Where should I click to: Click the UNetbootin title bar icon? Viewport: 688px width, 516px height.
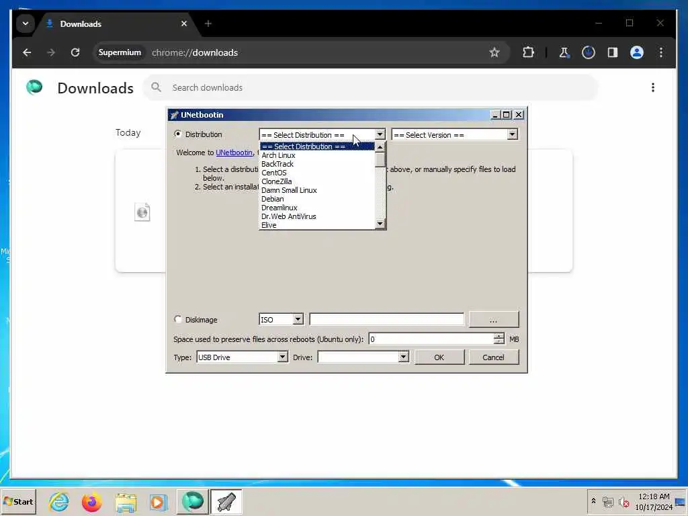pyautogui.click(x=175, y=115)
